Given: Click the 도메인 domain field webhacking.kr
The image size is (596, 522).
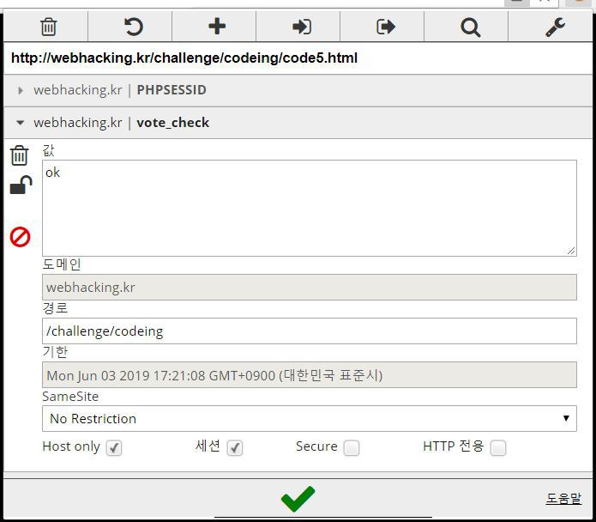Looking at the screenshot, I should tap(310, 288).
